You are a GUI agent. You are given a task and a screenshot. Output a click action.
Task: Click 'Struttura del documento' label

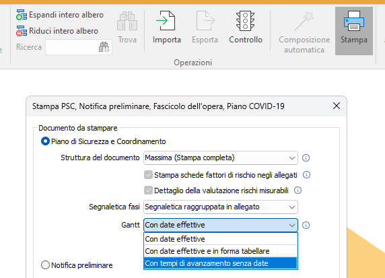pos(100,158)
